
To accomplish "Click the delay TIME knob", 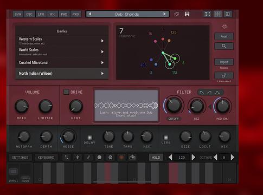I will 108,136.
